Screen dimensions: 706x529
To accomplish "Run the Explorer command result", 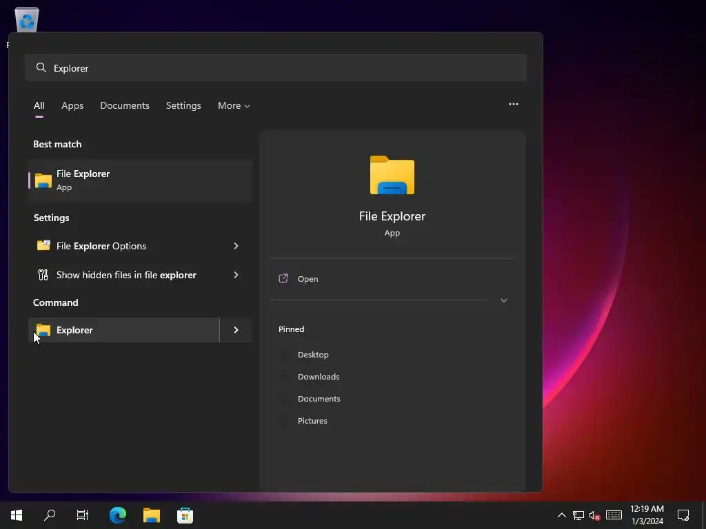I will (x=124, y=330).
